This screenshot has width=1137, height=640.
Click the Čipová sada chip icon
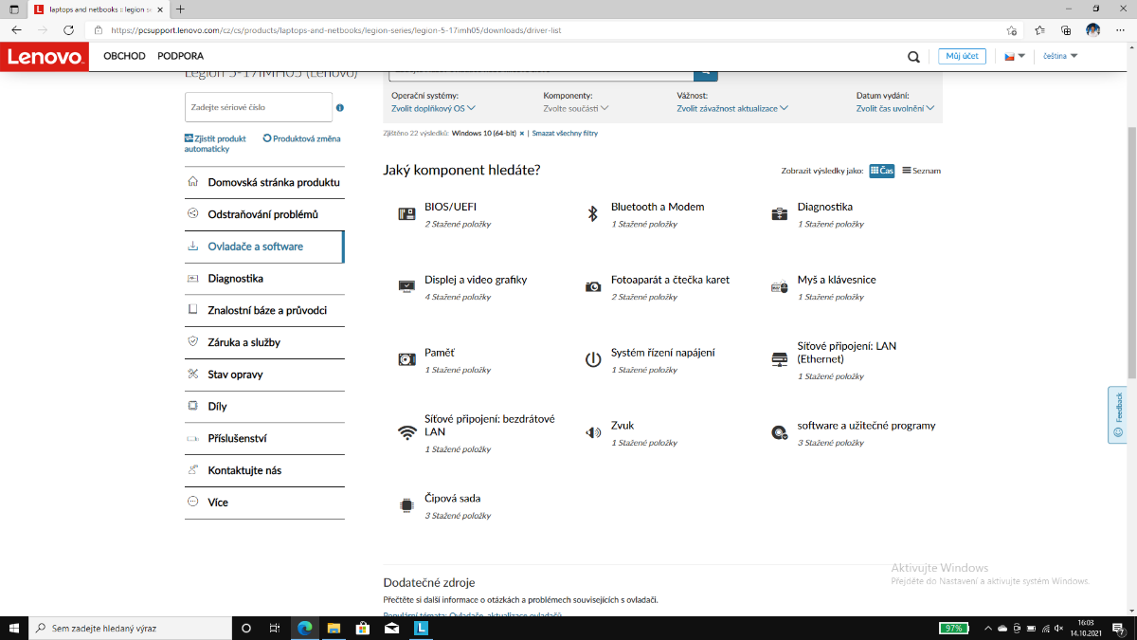pyautogui.click(x=406, y=505)
